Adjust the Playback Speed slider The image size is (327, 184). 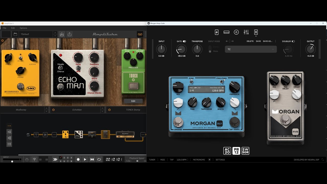[x=137, y=161]
